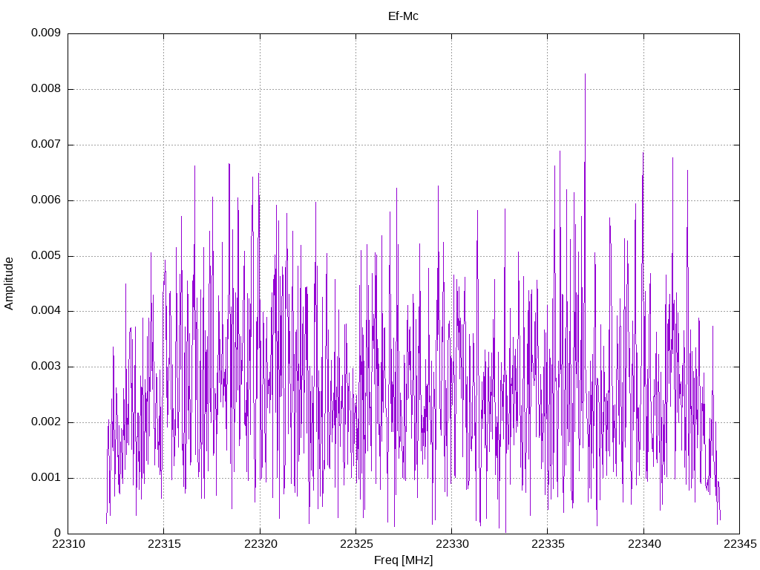Click the 22320 x-axis tick label
760x570 pixels.
261,544
